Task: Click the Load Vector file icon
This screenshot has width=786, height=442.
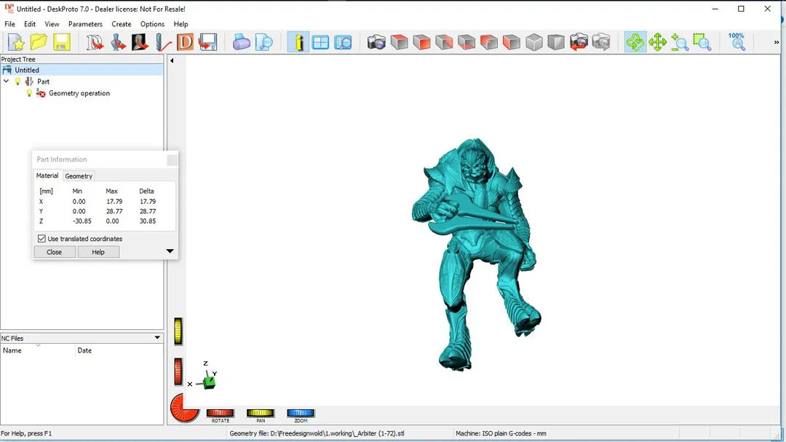Action: 94,42
